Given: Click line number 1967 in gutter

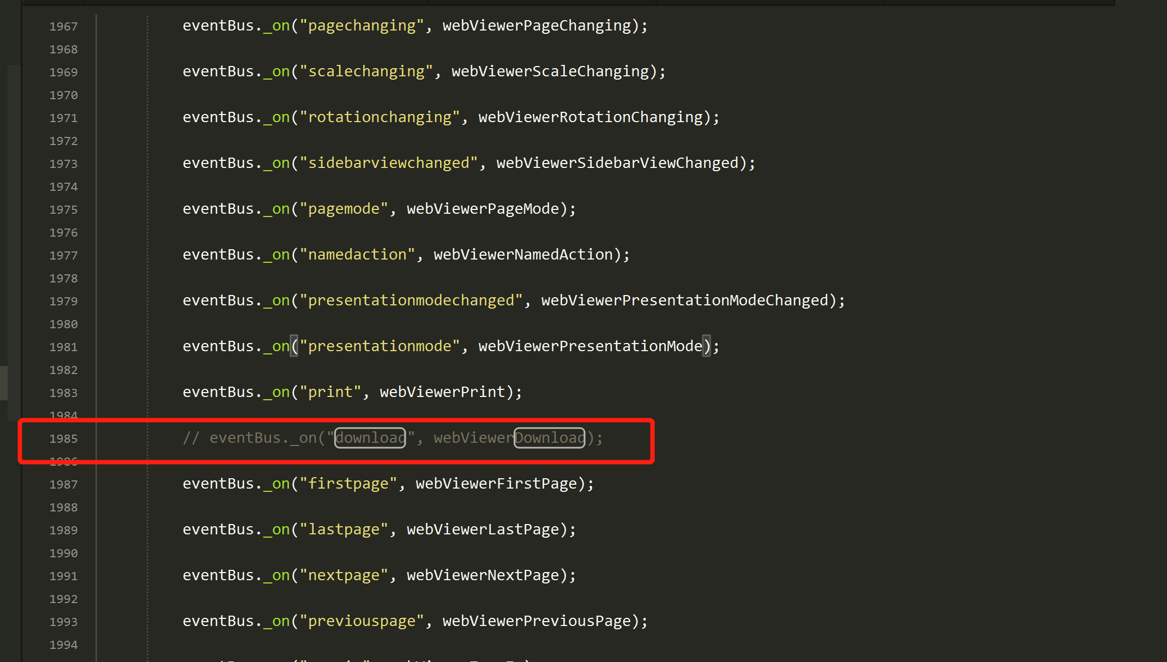Looking at the screenshot, I should tap(63, 27).
